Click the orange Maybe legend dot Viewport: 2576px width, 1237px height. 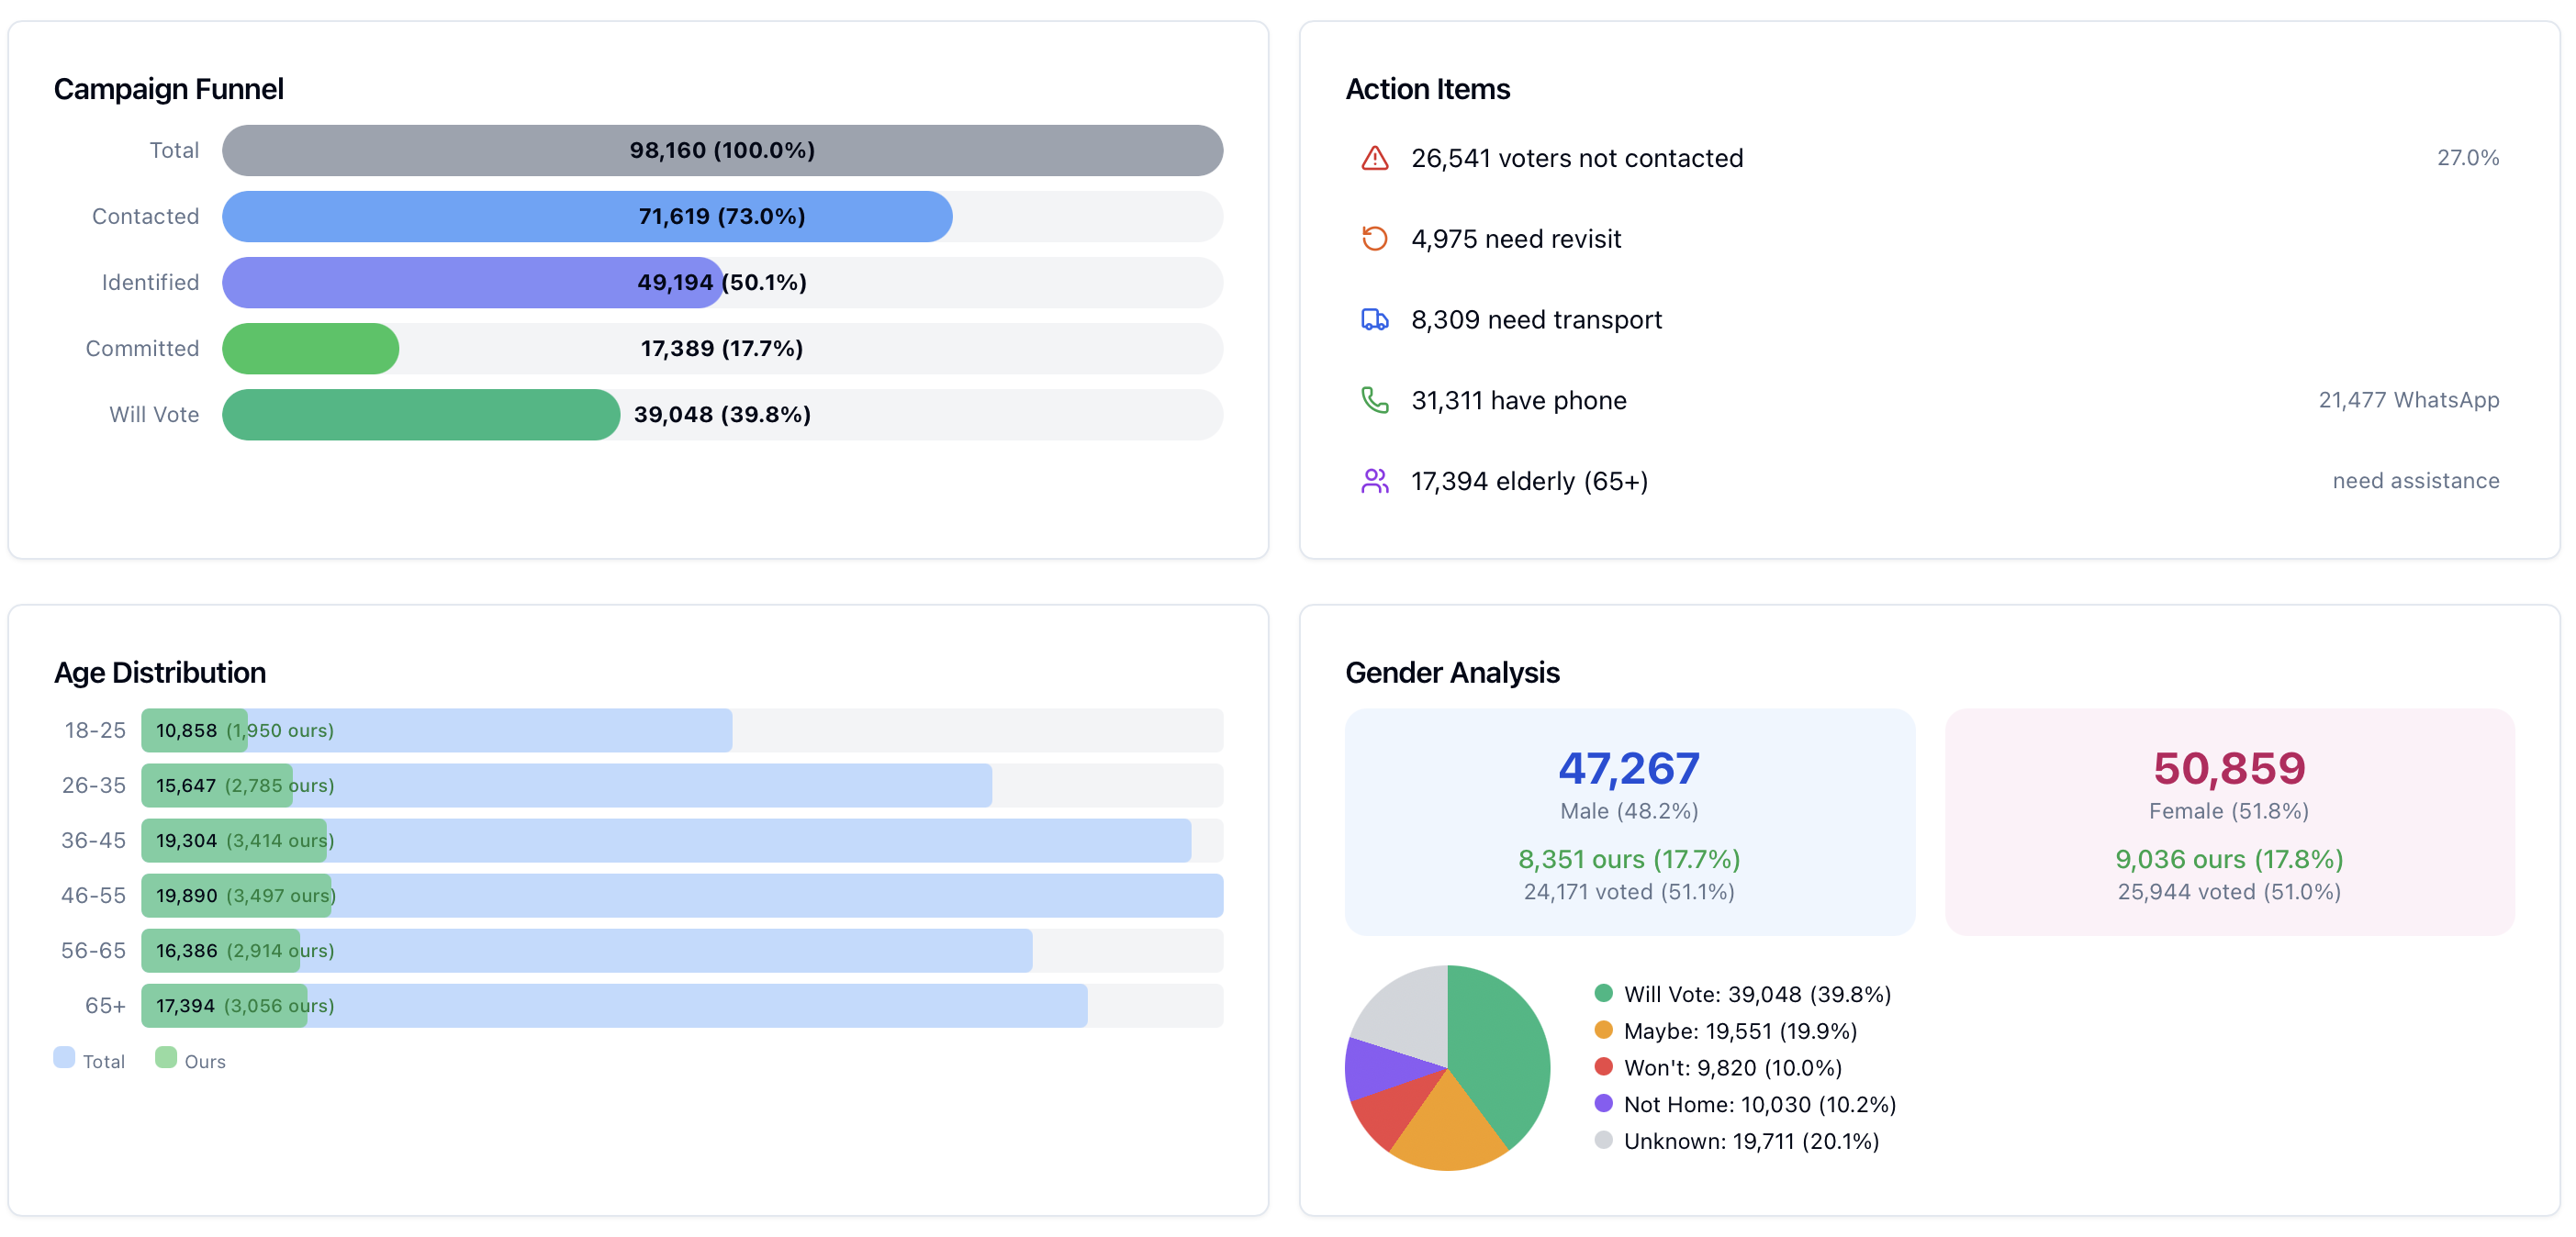tap(1603, 1031)
